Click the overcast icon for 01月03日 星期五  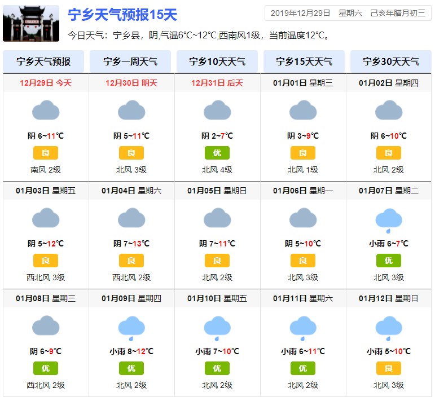tap(46, 218)
